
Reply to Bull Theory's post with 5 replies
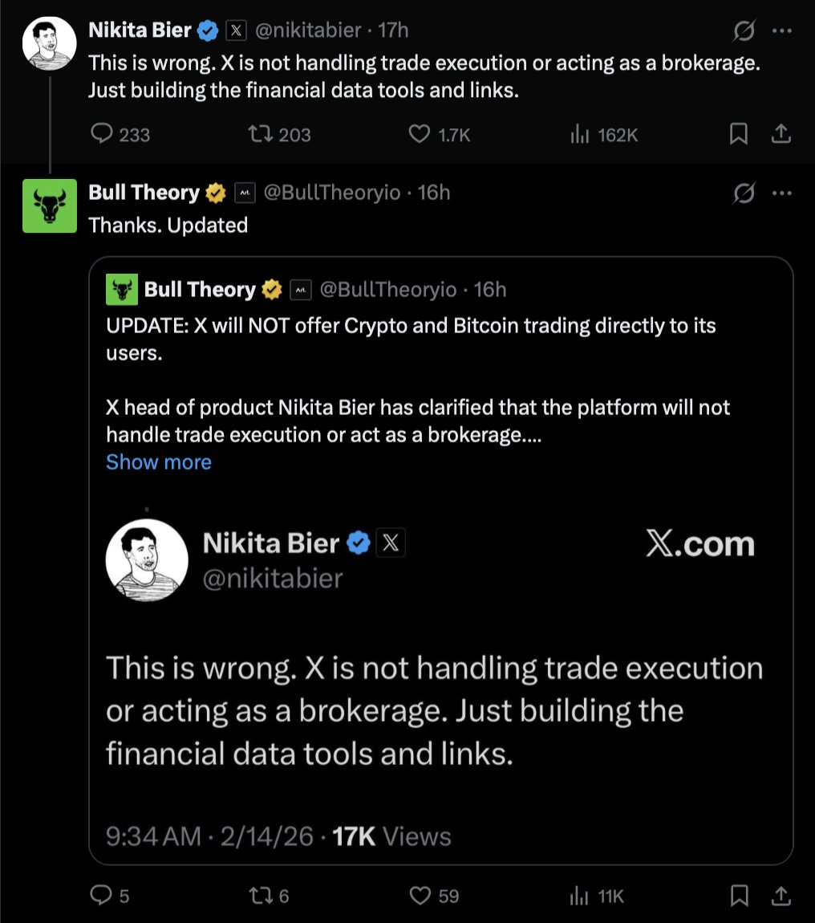click(102, 896)
